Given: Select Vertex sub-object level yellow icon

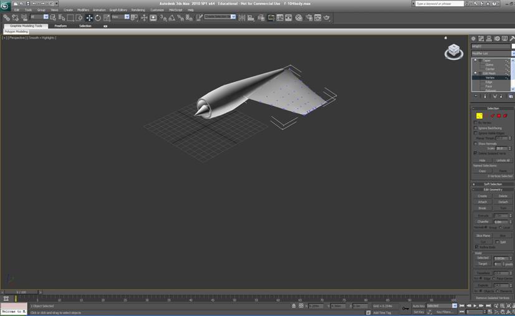Looking at the screenshot, I should [479, 116].
